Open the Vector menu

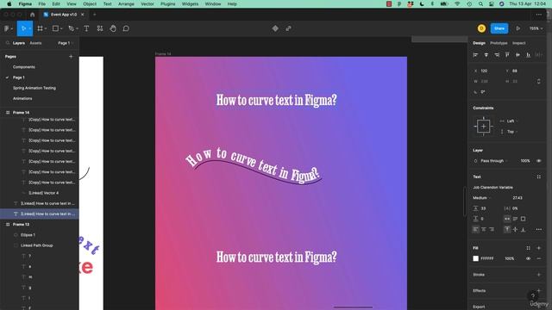pos(147,3)
